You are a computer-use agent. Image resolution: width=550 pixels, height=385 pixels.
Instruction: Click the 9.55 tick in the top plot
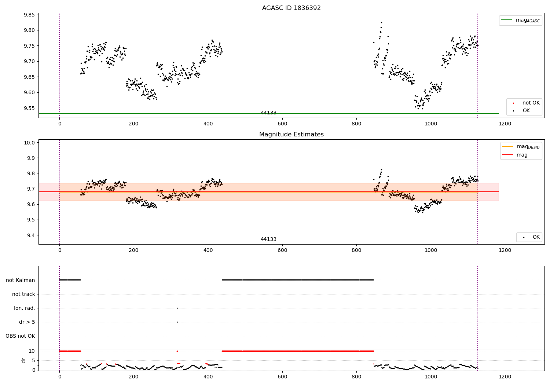point(29,108)
